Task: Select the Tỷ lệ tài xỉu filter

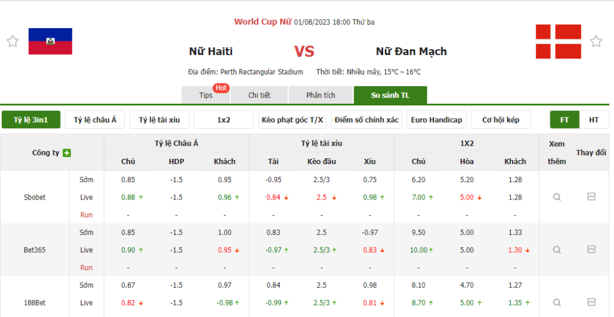Action: [x=159, y=120]
